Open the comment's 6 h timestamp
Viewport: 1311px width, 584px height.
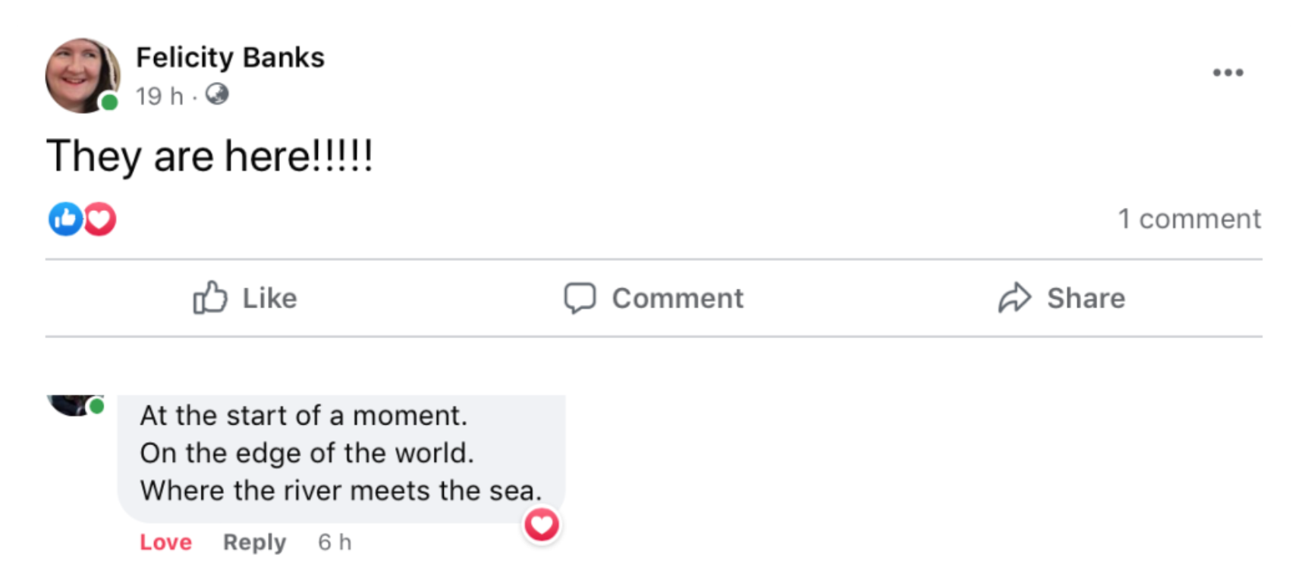click(335, 542)
